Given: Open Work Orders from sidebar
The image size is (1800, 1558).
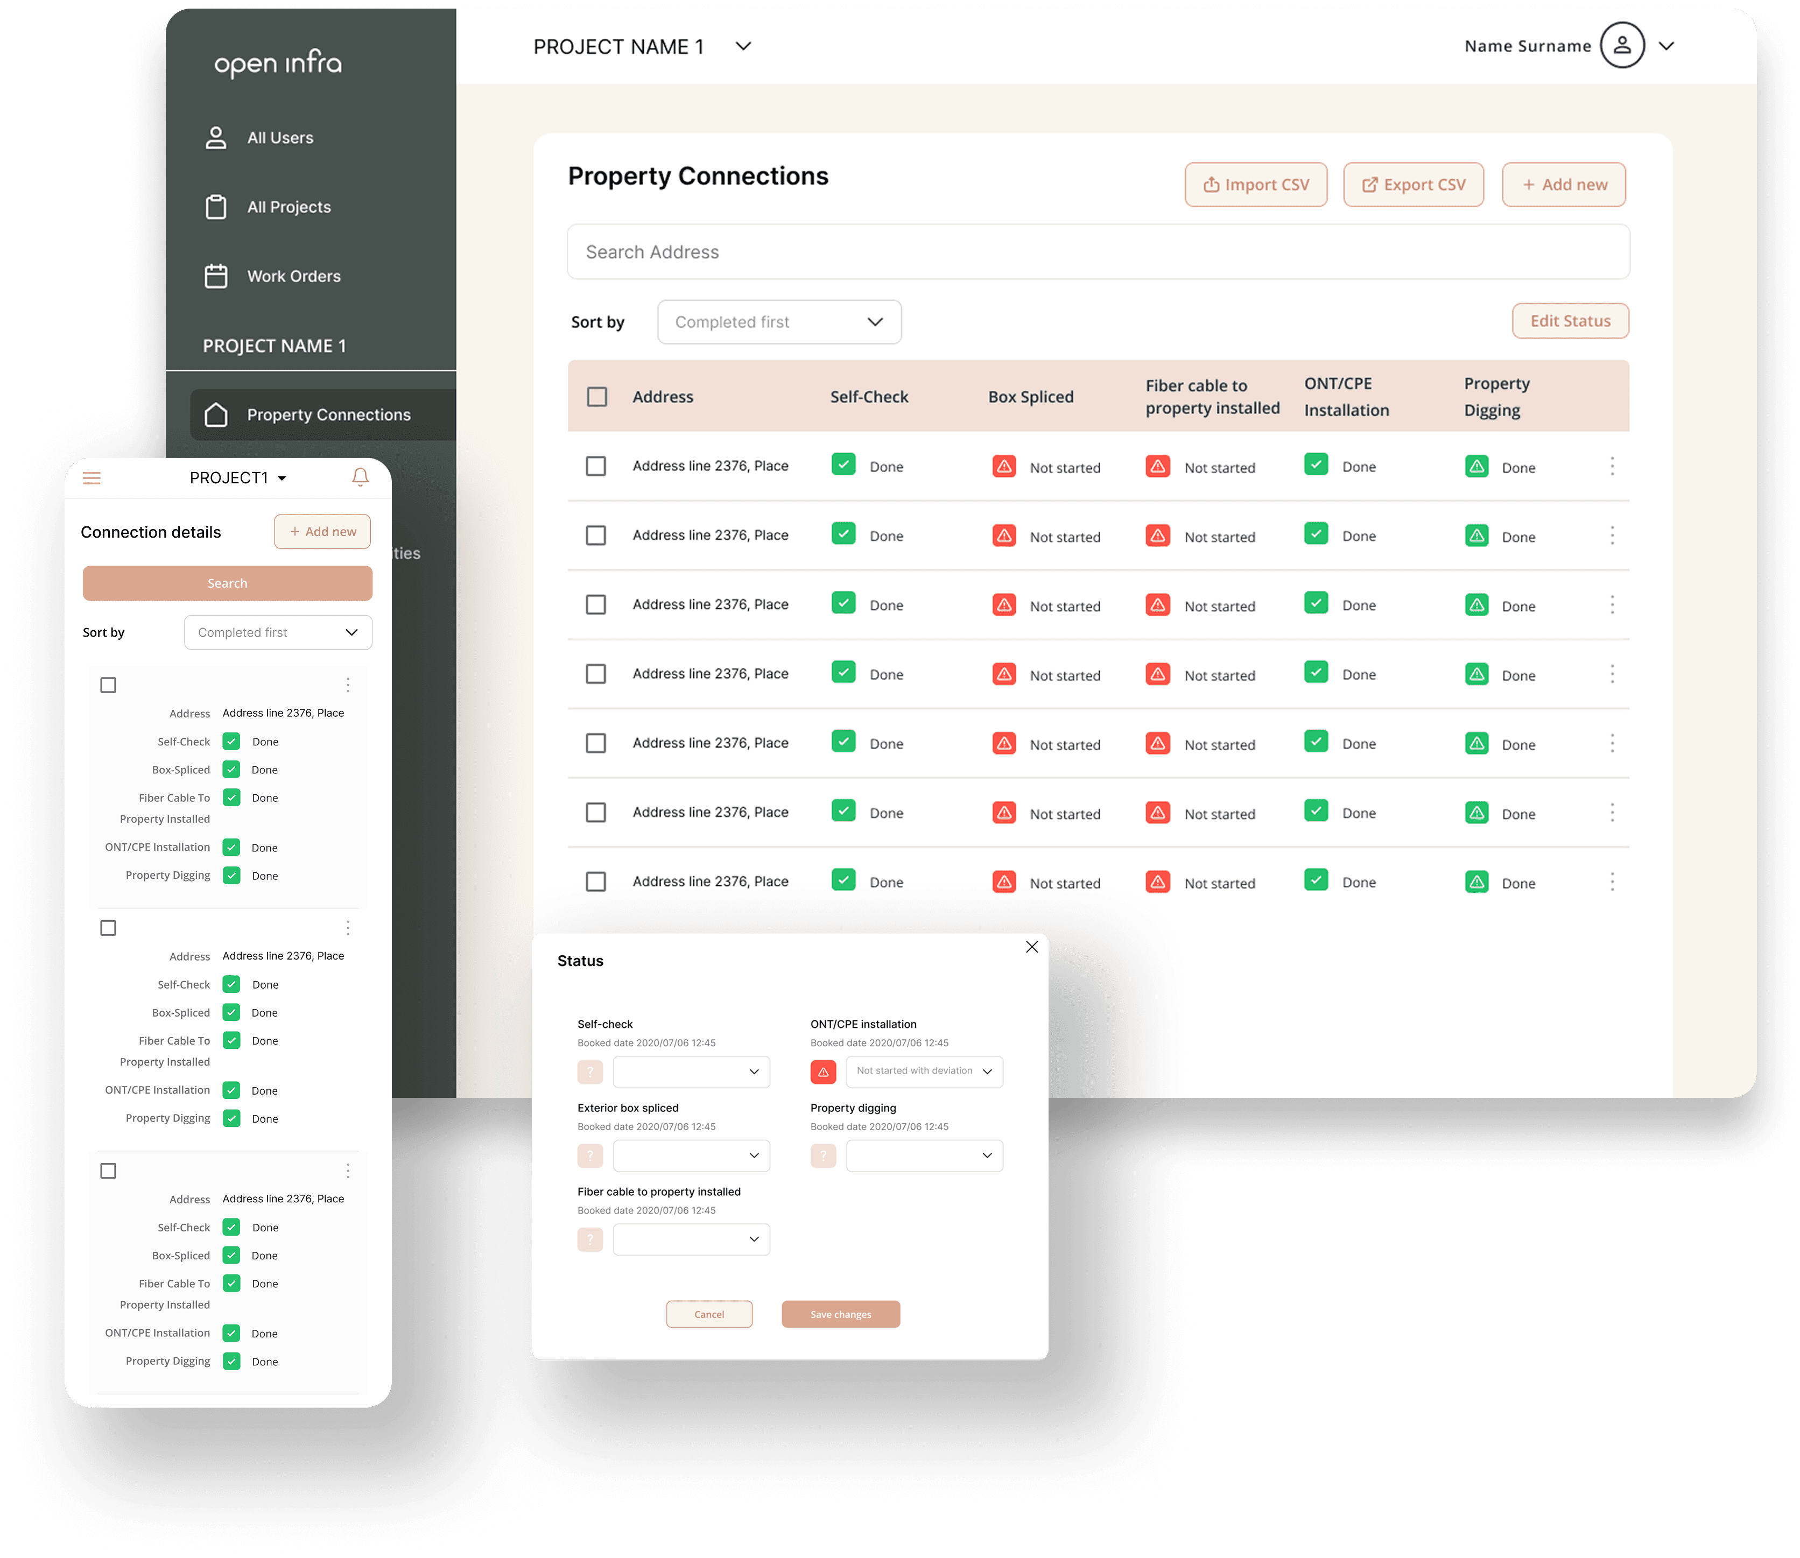Looking at the screenshot, I should 293,276.
